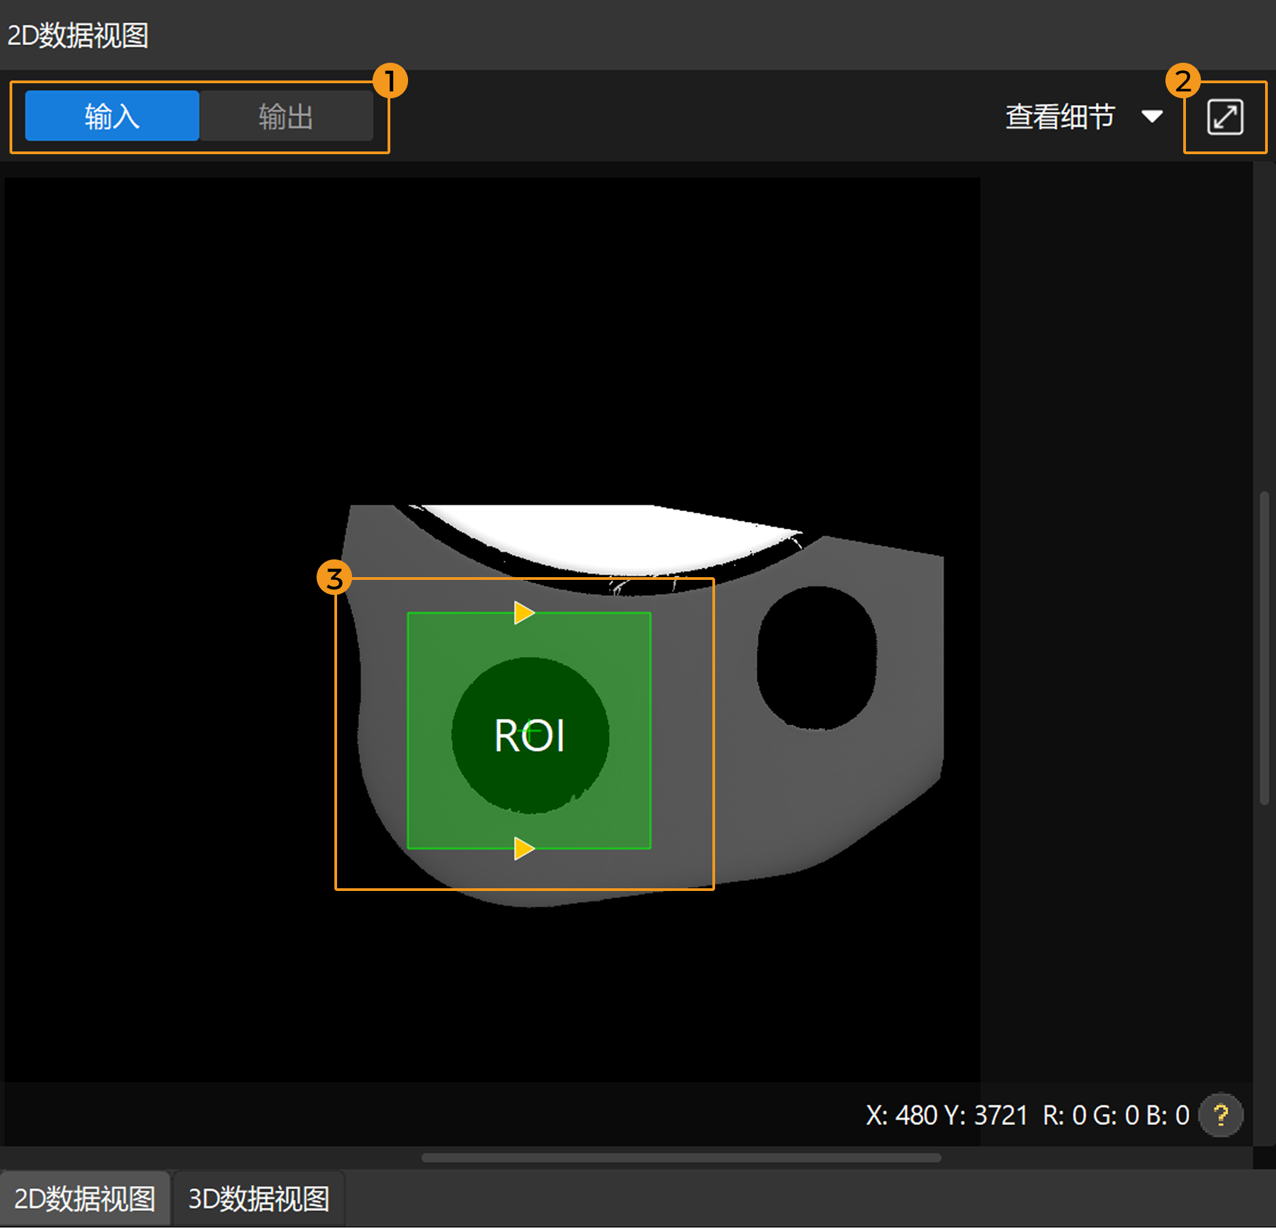Switch to 输出 output view
The width and height of the screenshot is (1276, 1228).
(286, 116)
